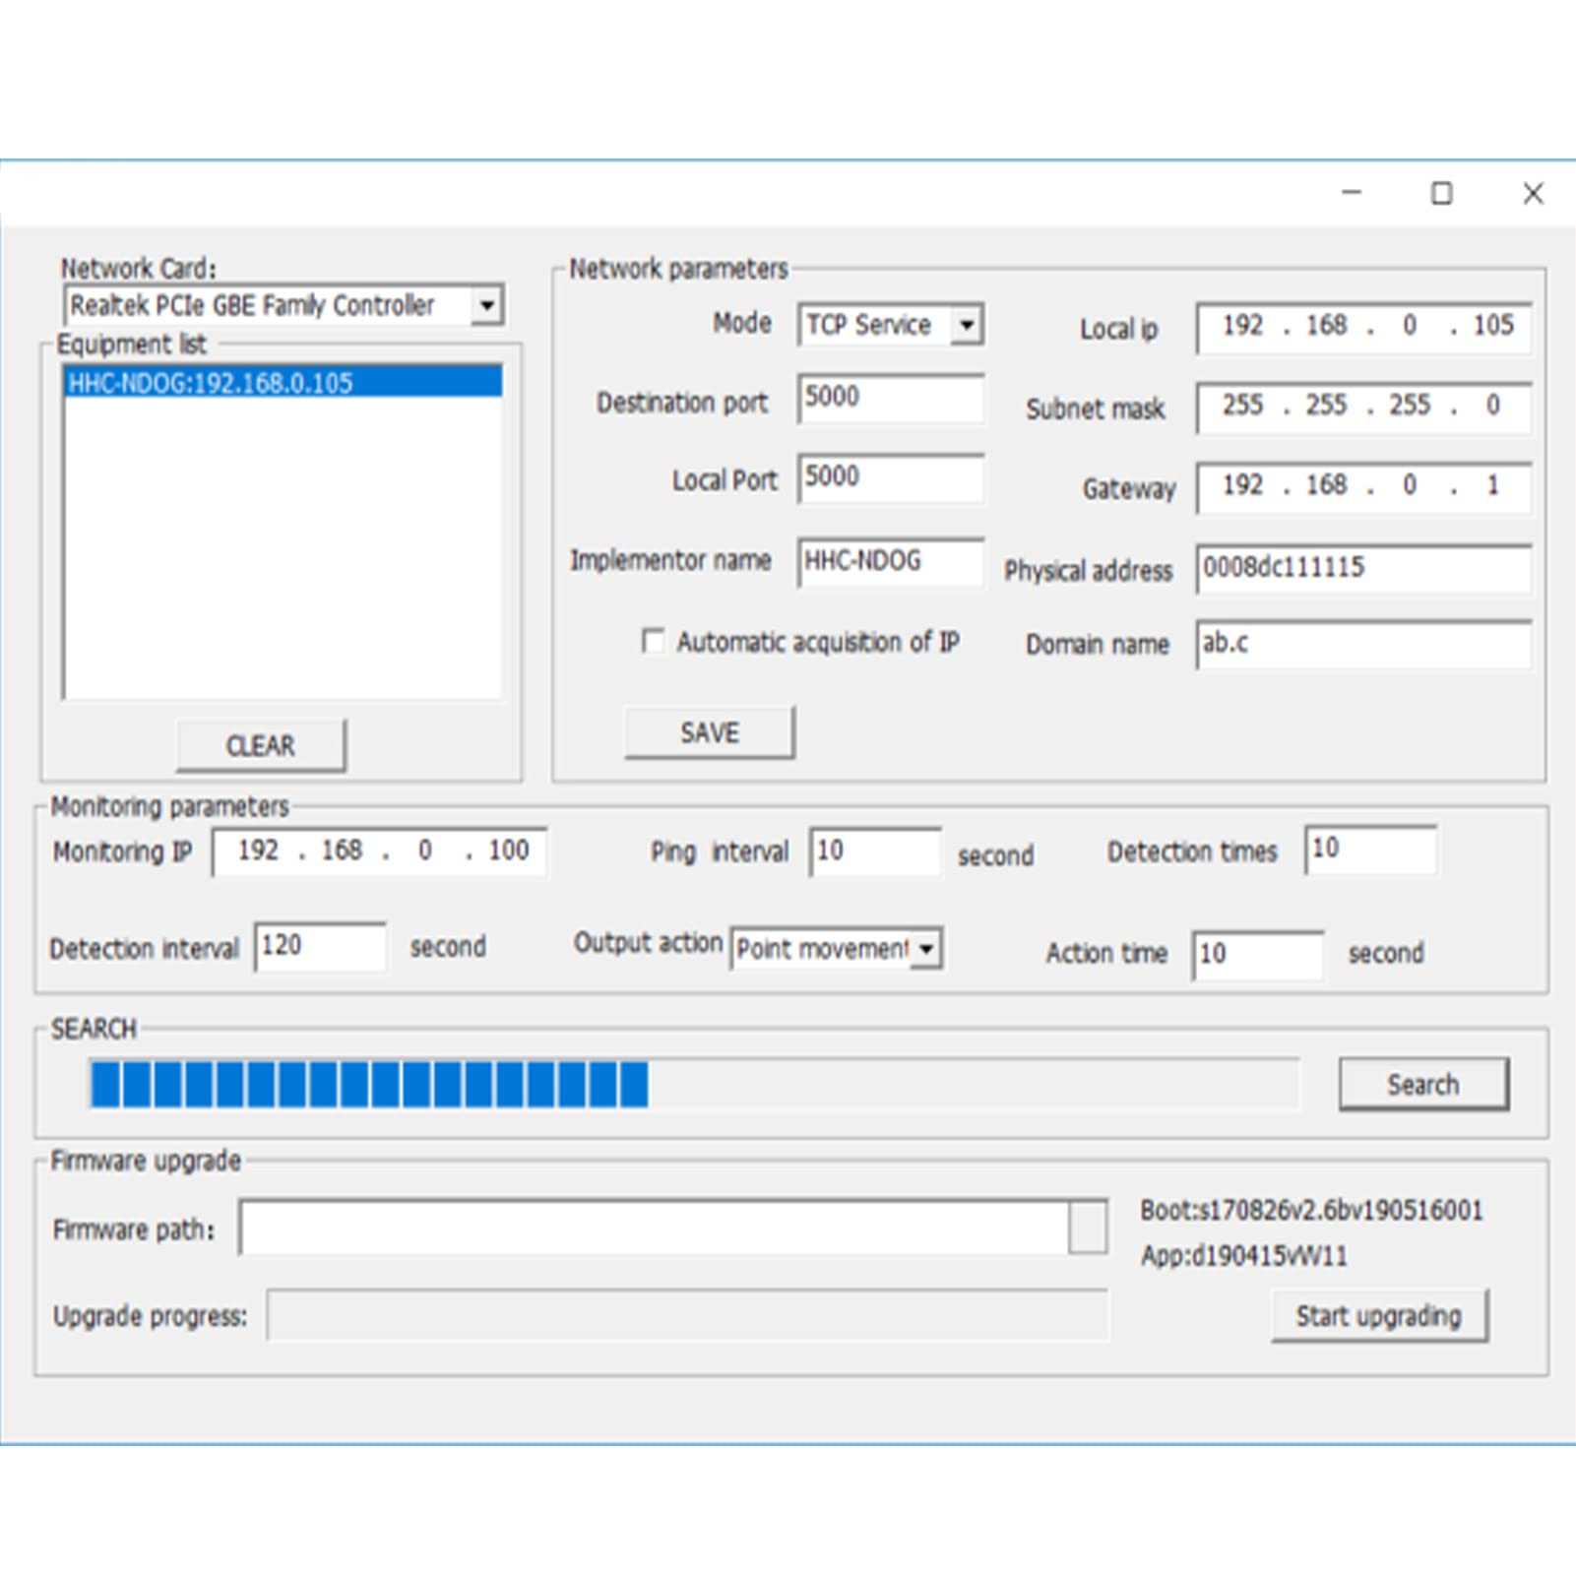The image size is (1576, 1576).
Task: Click the SAVE button
Action: [x=710, y=732]
